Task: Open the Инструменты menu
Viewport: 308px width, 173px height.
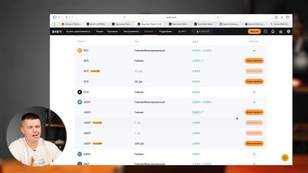Action: click(132, 31)
